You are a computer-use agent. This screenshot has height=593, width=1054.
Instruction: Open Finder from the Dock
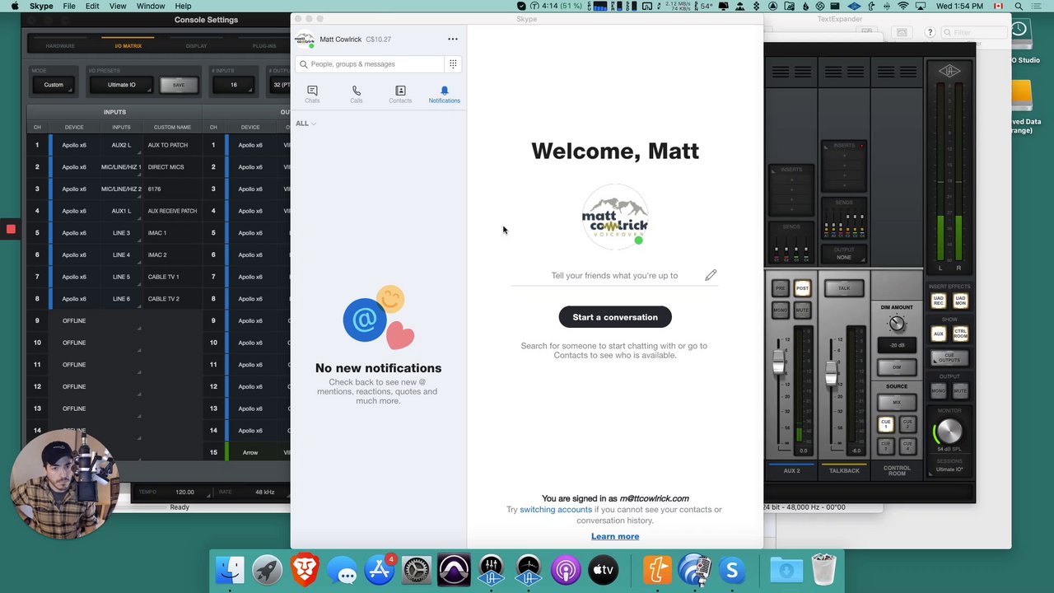230,571
